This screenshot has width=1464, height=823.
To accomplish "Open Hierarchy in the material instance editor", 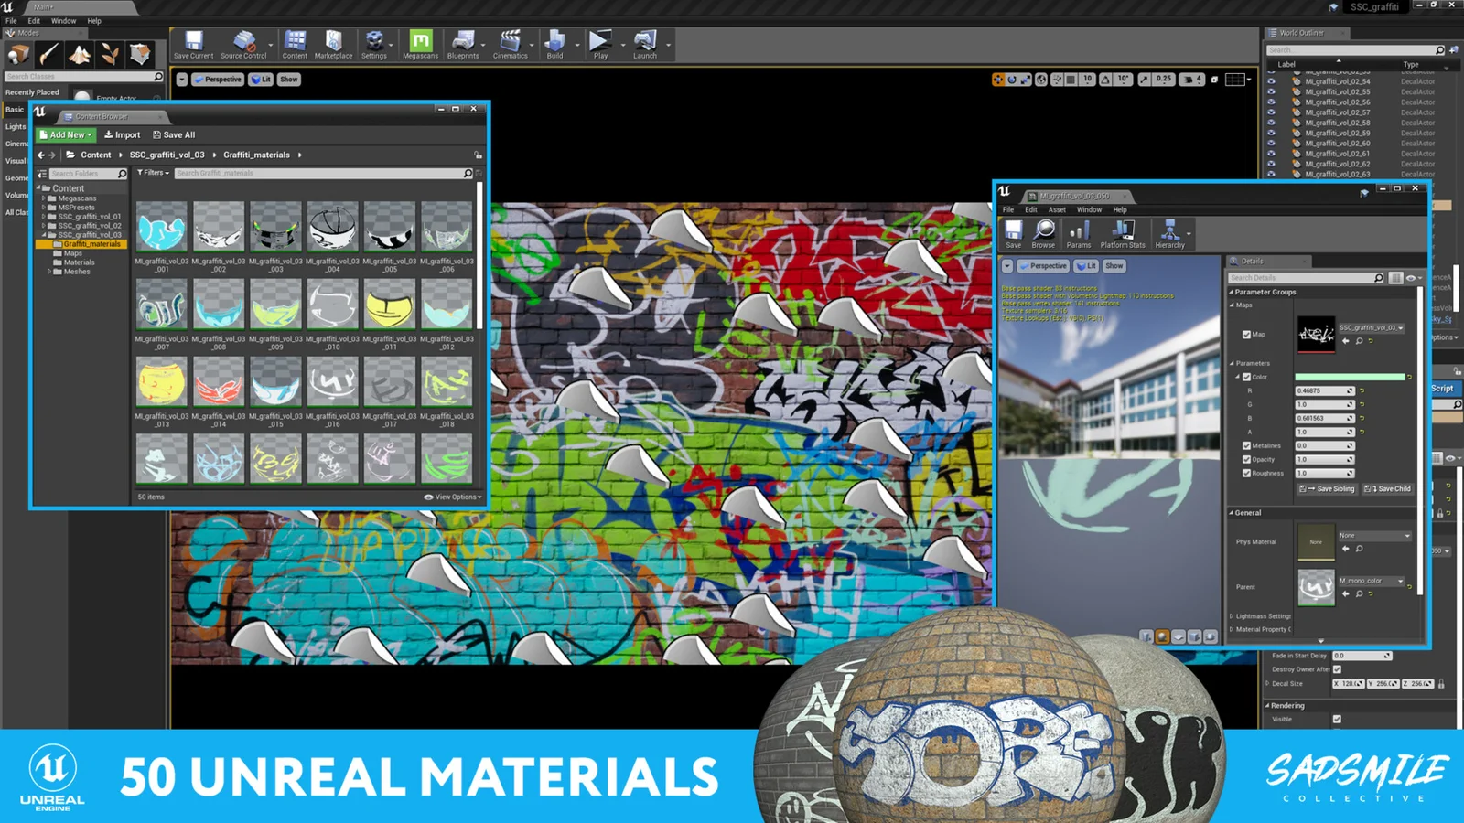I will 1171,233.
